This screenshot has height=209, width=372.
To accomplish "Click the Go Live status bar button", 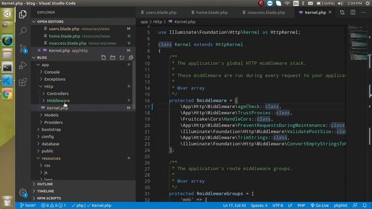I will [319, 206].
